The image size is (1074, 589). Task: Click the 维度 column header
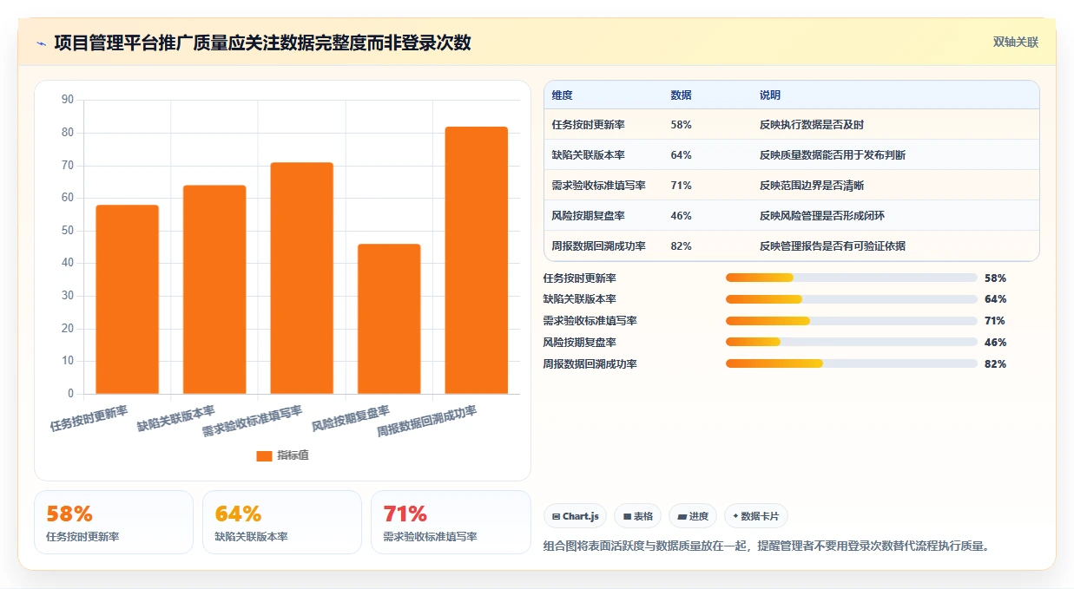tap(563, 95)
